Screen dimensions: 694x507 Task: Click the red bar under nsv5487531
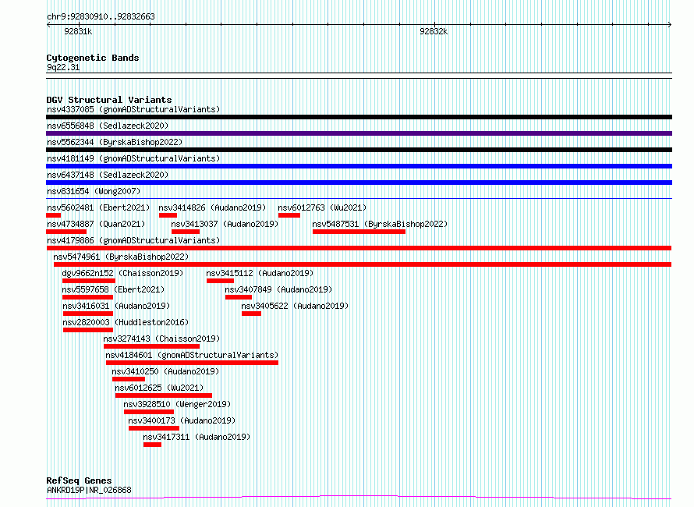tap(359, 232)
